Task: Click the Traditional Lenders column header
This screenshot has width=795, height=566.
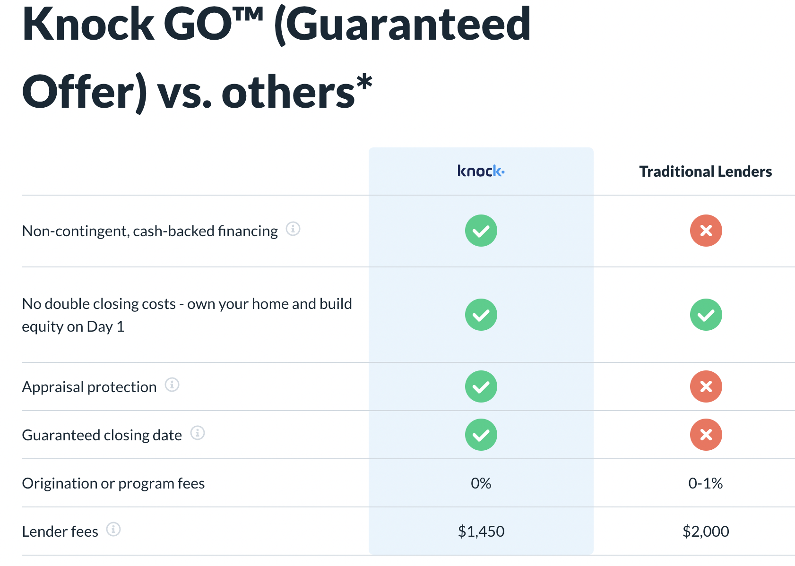Action: [x=705, y=172]
